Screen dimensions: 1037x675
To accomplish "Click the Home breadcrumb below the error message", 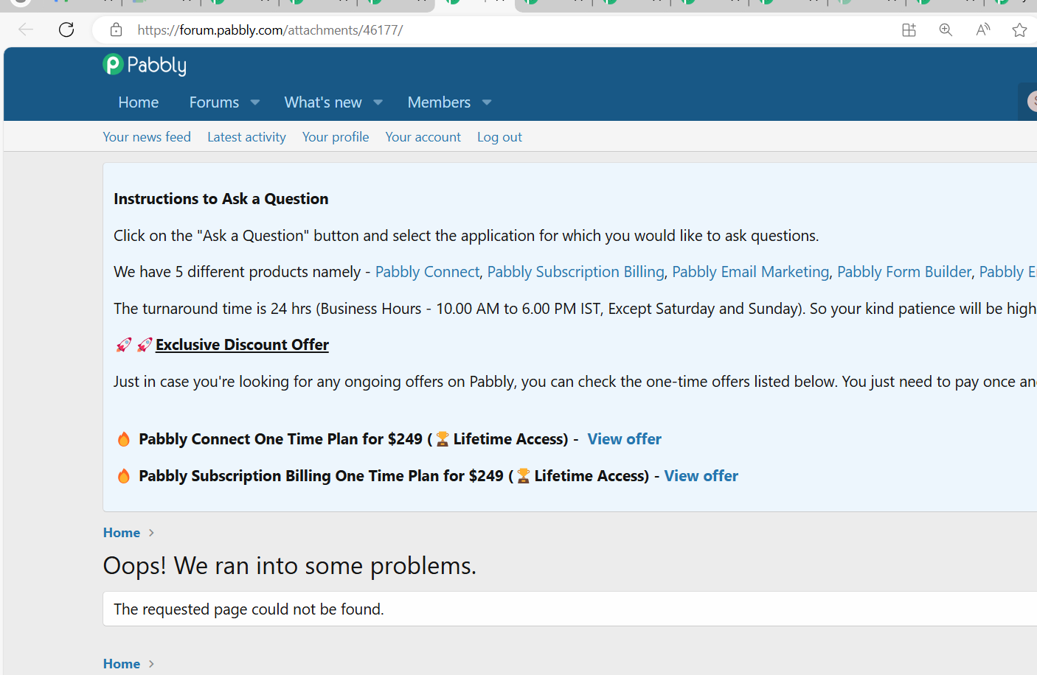I will [x=122, y=664].
